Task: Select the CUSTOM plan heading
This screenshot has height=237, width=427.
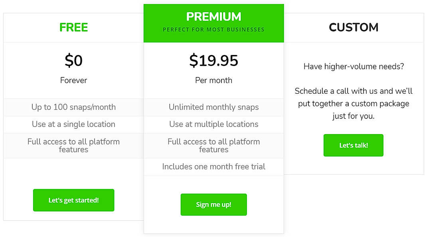Action: pyautogui.click(x=353, y=27)
